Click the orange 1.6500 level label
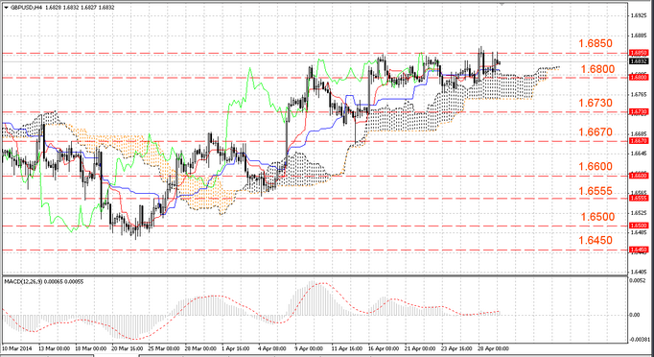This screenshot has width=654, height=357. [597, 217]
